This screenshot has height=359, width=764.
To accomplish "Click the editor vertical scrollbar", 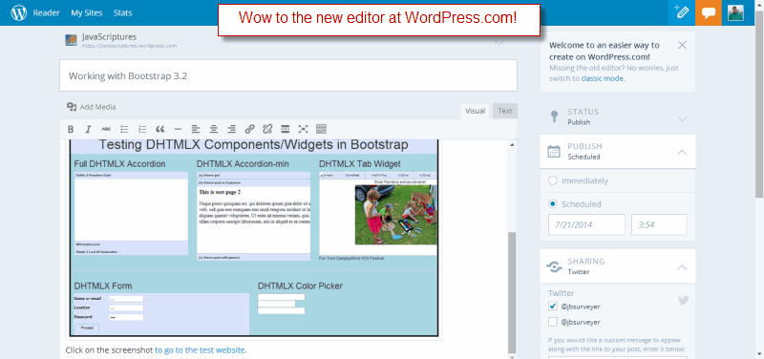I will [512, 292].
